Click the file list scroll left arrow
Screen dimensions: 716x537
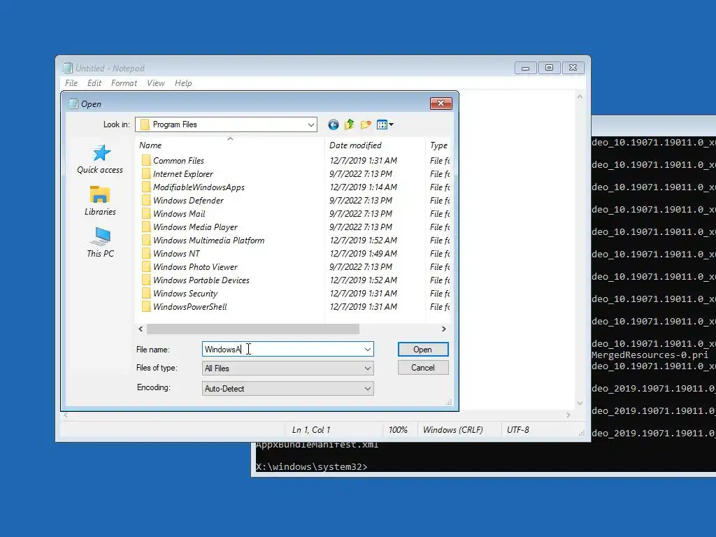(x=141, y=329)
